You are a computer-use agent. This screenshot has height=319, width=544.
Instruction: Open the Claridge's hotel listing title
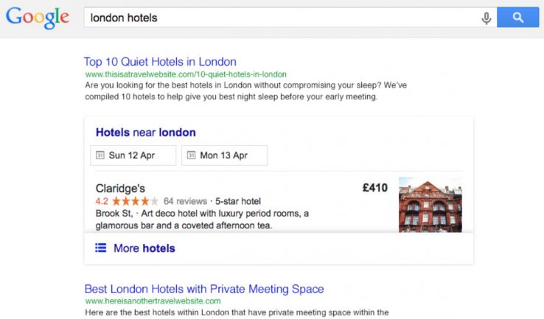click(x=120, y=188)
